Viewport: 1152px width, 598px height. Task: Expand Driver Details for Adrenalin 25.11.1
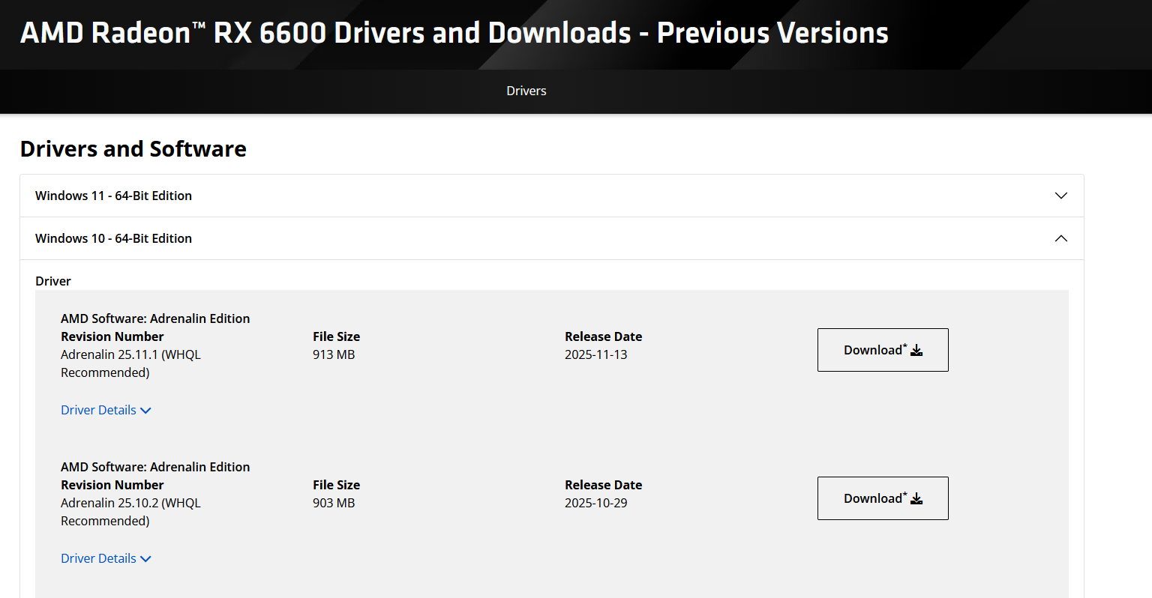click(x=106, y=410)
